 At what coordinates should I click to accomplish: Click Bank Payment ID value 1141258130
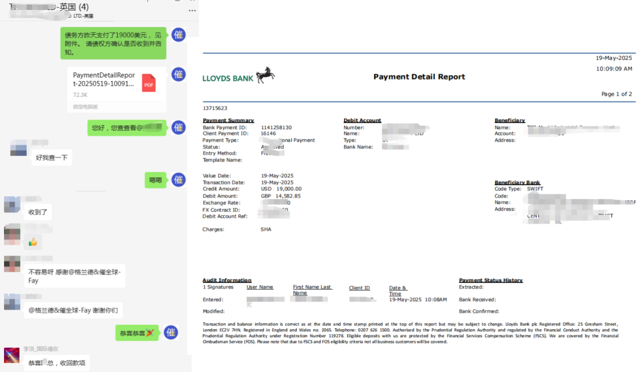[276, 127]
